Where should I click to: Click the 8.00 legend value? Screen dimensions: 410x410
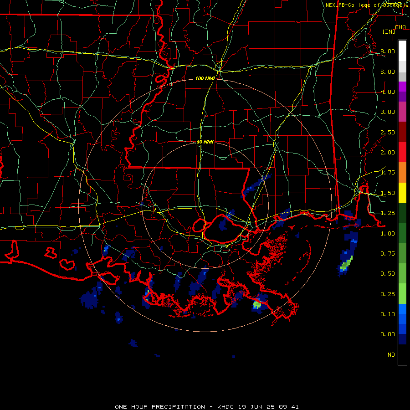(x=388, y=51)
